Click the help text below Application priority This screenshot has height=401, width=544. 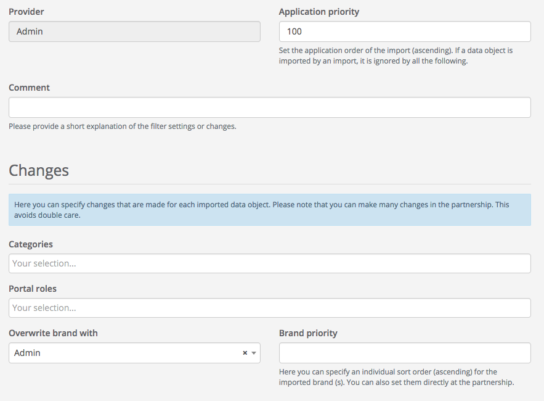pyautogui.click(x=396, y=56)
